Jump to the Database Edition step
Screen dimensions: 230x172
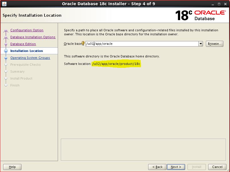(x=23, y=44)
